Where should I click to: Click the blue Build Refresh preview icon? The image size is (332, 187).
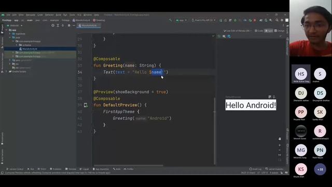[229, 36]
